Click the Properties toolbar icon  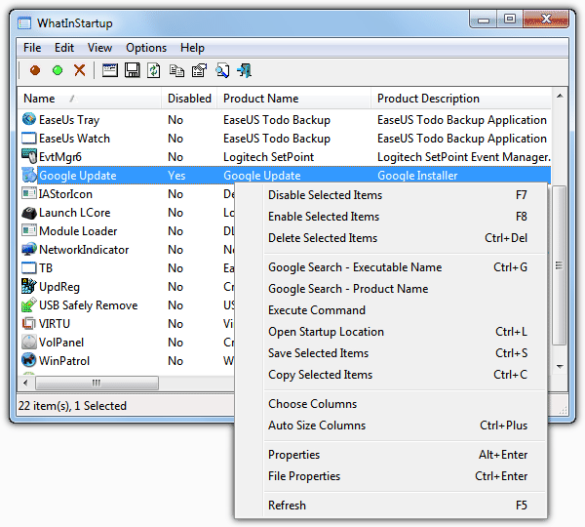tap(199, 70)
